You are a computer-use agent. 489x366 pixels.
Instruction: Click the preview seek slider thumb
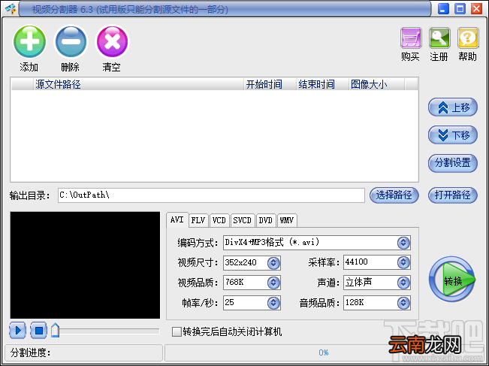tap(55, 330)
